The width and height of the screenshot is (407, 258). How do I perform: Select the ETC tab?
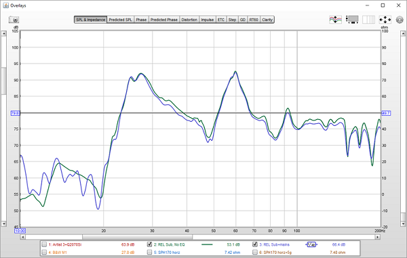click(x=221, y=20)
